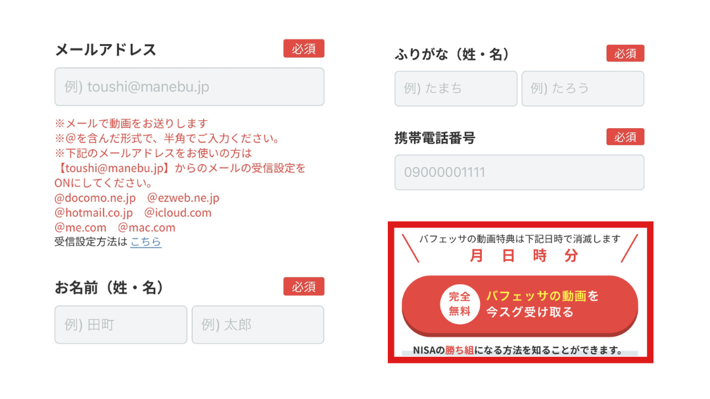The height and width of the screenshot is (399, 710).
Task: Click バフェッサの動画を今スグ受け取る button
Action: tap(520, 306)
